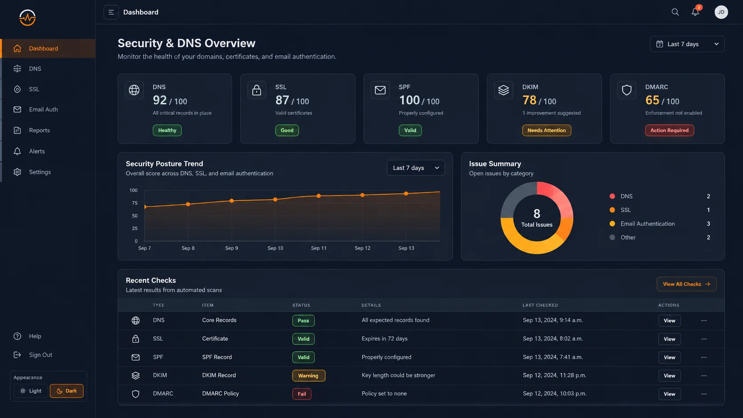This screenshot has width=743, height=418.
Task: Open more options for DNS Core Records row
Action: (704, 321)
